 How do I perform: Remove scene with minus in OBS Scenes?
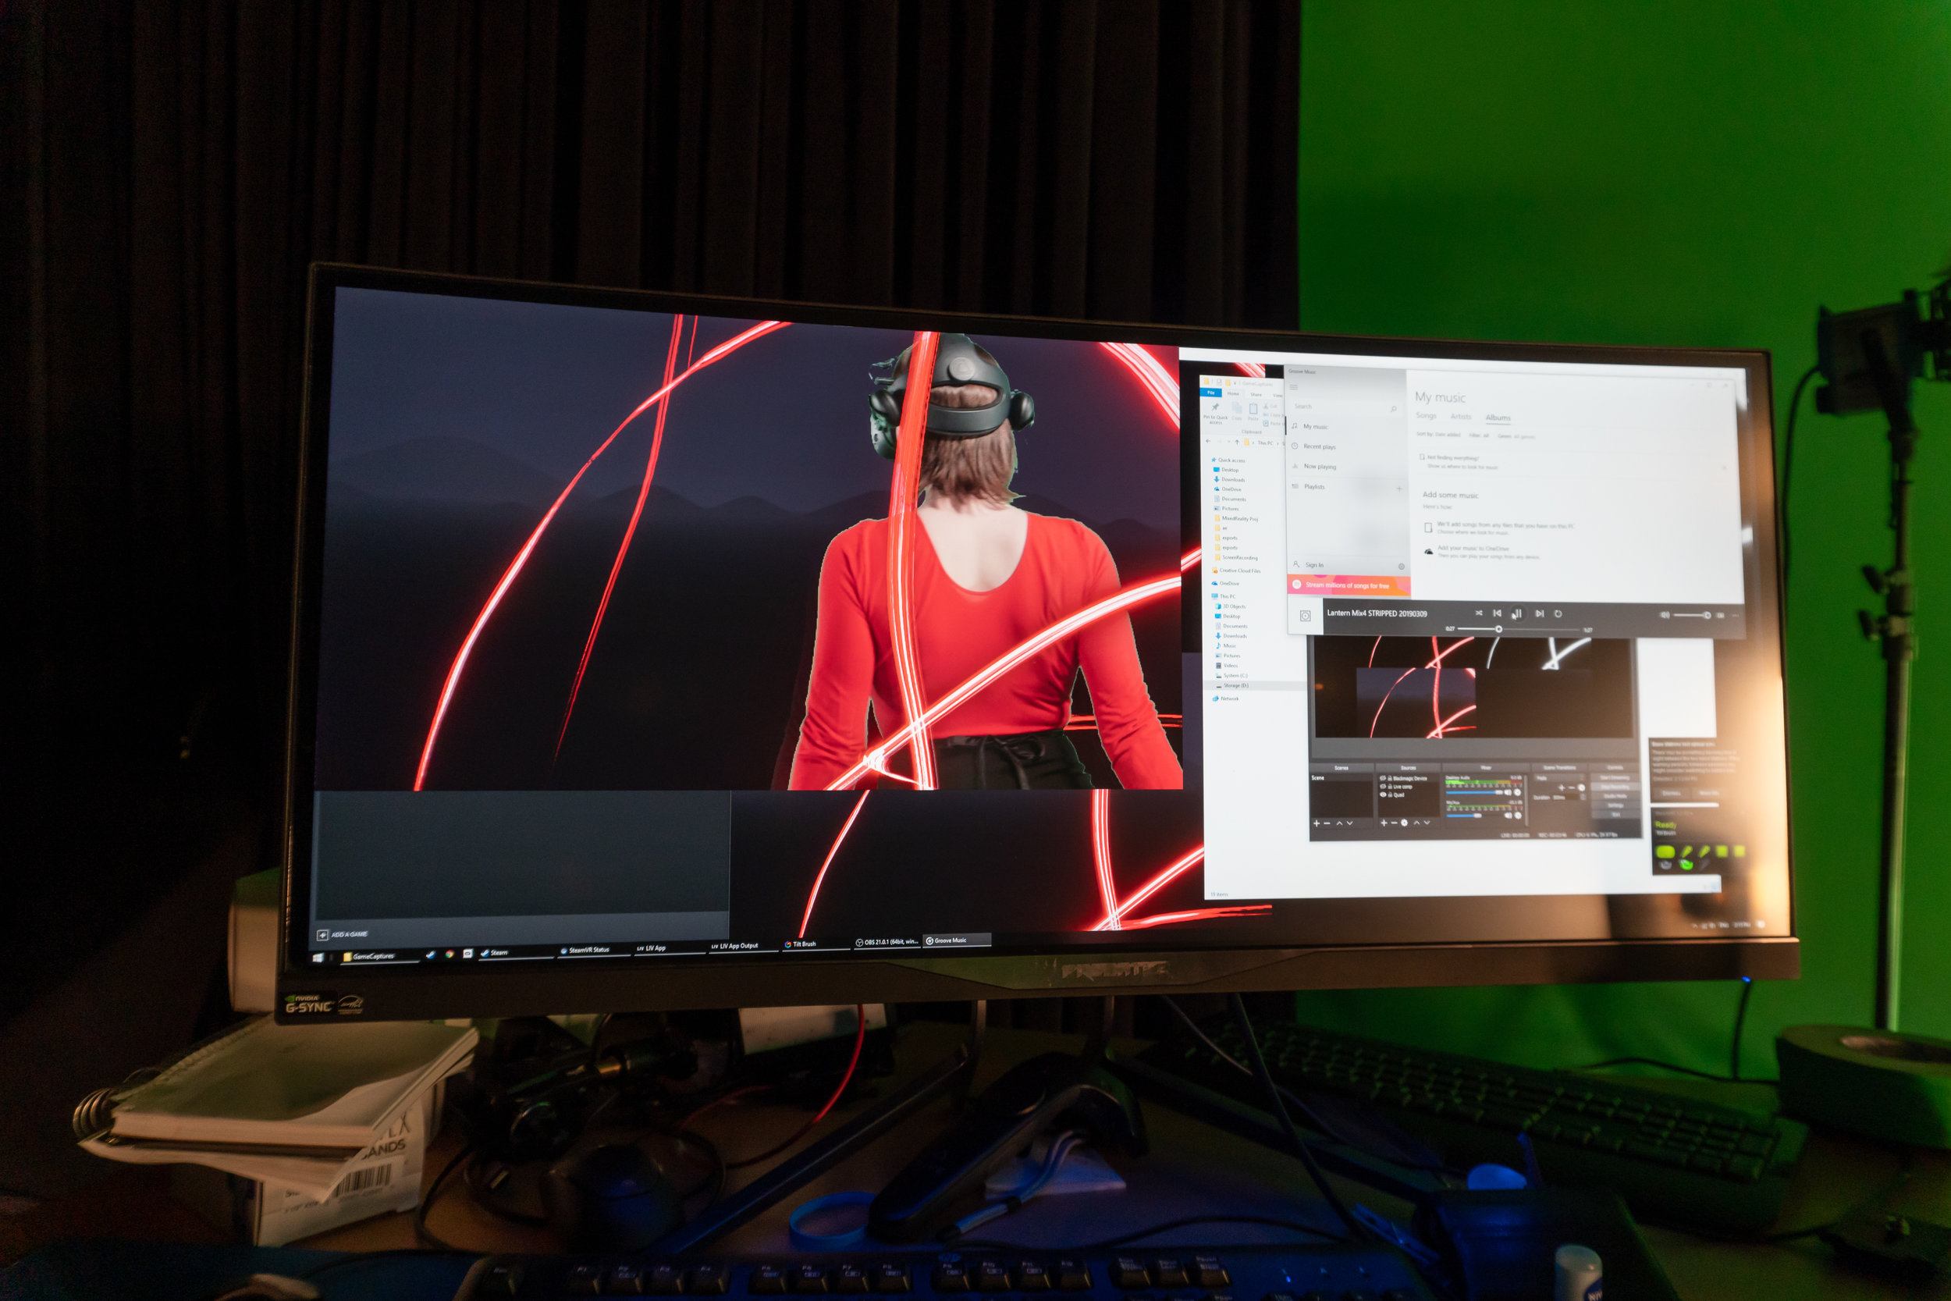tap(1327, 824)
